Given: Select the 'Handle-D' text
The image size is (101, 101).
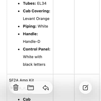Looking at the screenshot, I should tap(32, 42).
